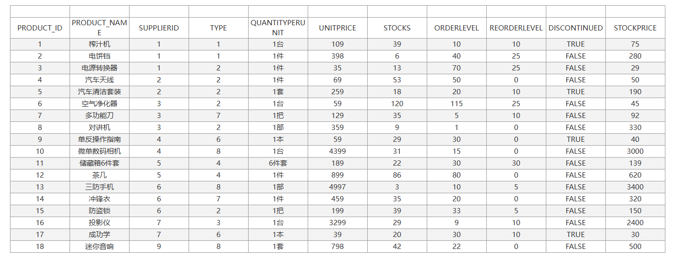Screen dimensions: 673x258
Task: Click the 6件套 quantity unit cell
Action: (x=278, y=163)
